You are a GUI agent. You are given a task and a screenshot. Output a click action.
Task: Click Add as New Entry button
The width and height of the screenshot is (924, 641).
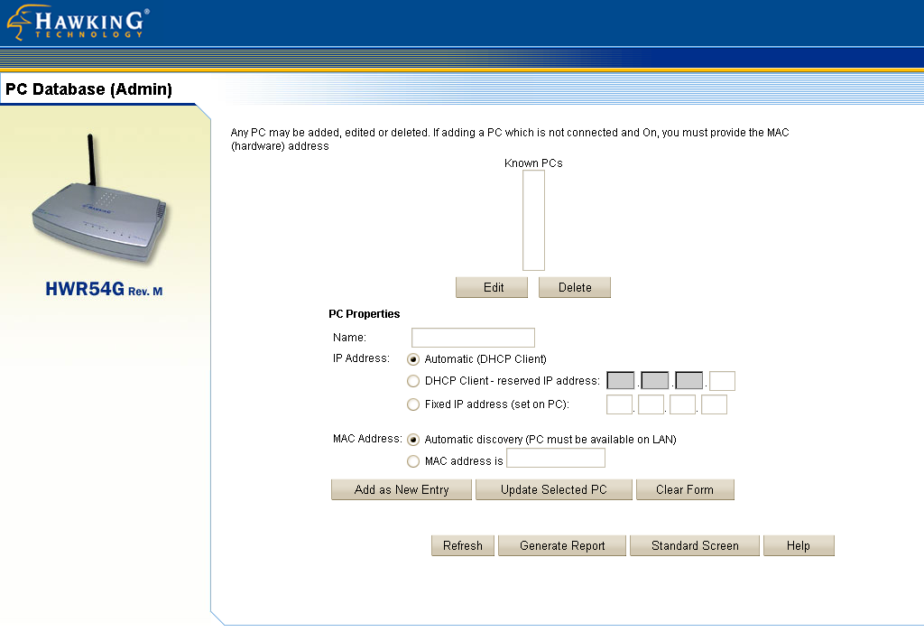[402, 489]
